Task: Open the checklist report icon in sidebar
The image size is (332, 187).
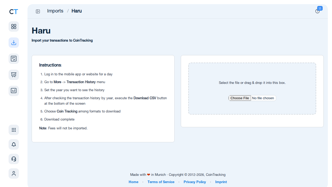Action: [x=14, y=59]
